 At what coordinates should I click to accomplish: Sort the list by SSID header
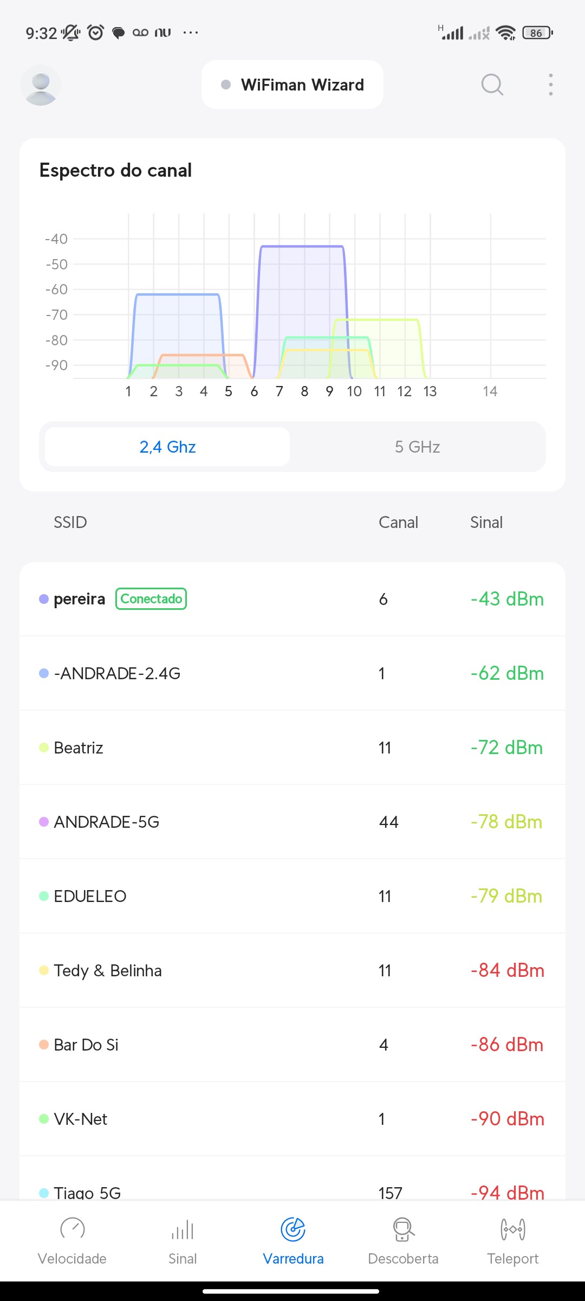click(x=70, y=523)
